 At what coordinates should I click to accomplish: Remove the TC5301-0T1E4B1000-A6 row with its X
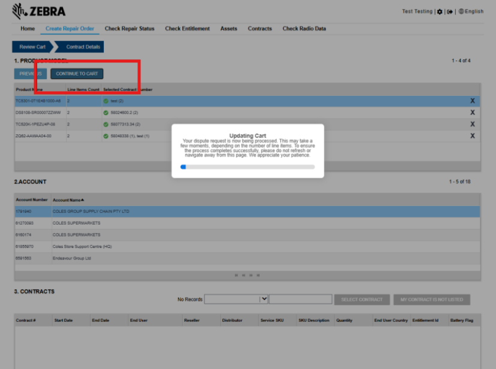(x=472, y=101)
